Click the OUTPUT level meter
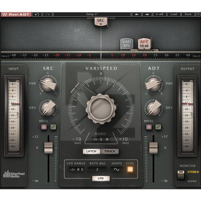 pyautogui.click(x=187, y=116)
